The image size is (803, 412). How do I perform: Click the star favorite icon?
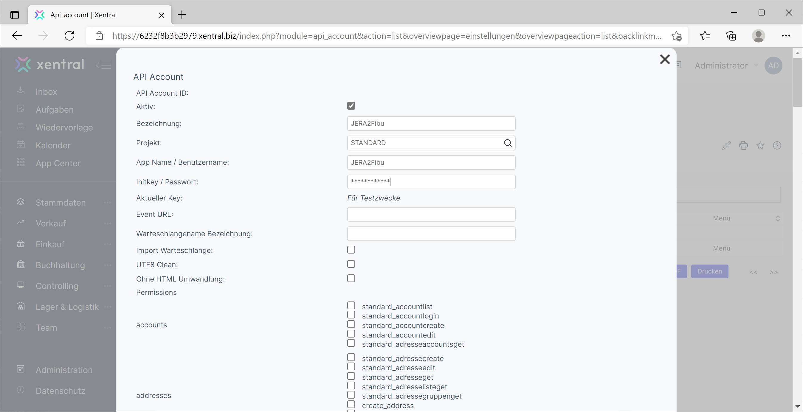pos(760,146)
